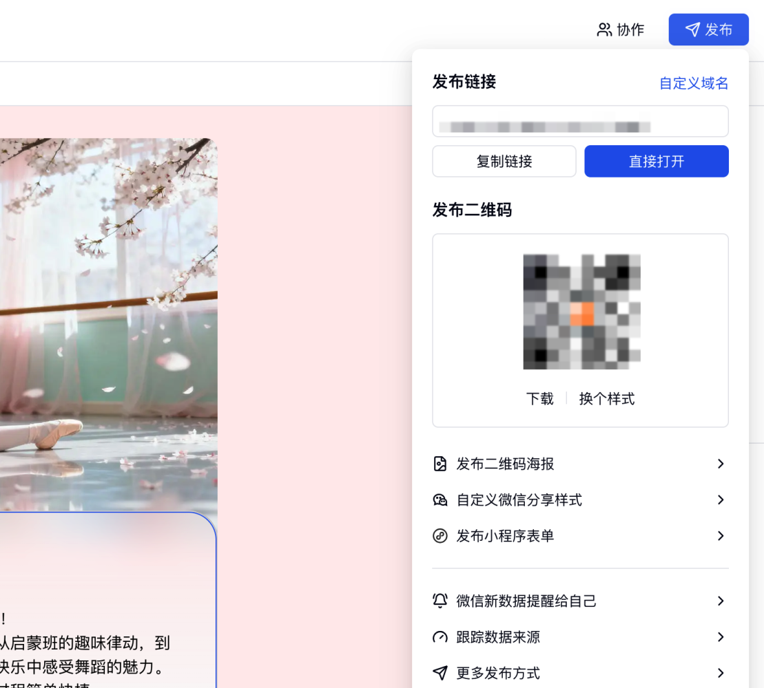Click the WeChat share style icon
Screen dimensions: 764x688
tap(440, 500)
